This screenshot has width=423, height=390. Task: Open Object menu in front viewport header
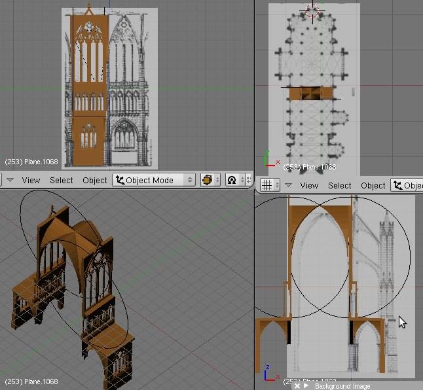tap(95, 180)
